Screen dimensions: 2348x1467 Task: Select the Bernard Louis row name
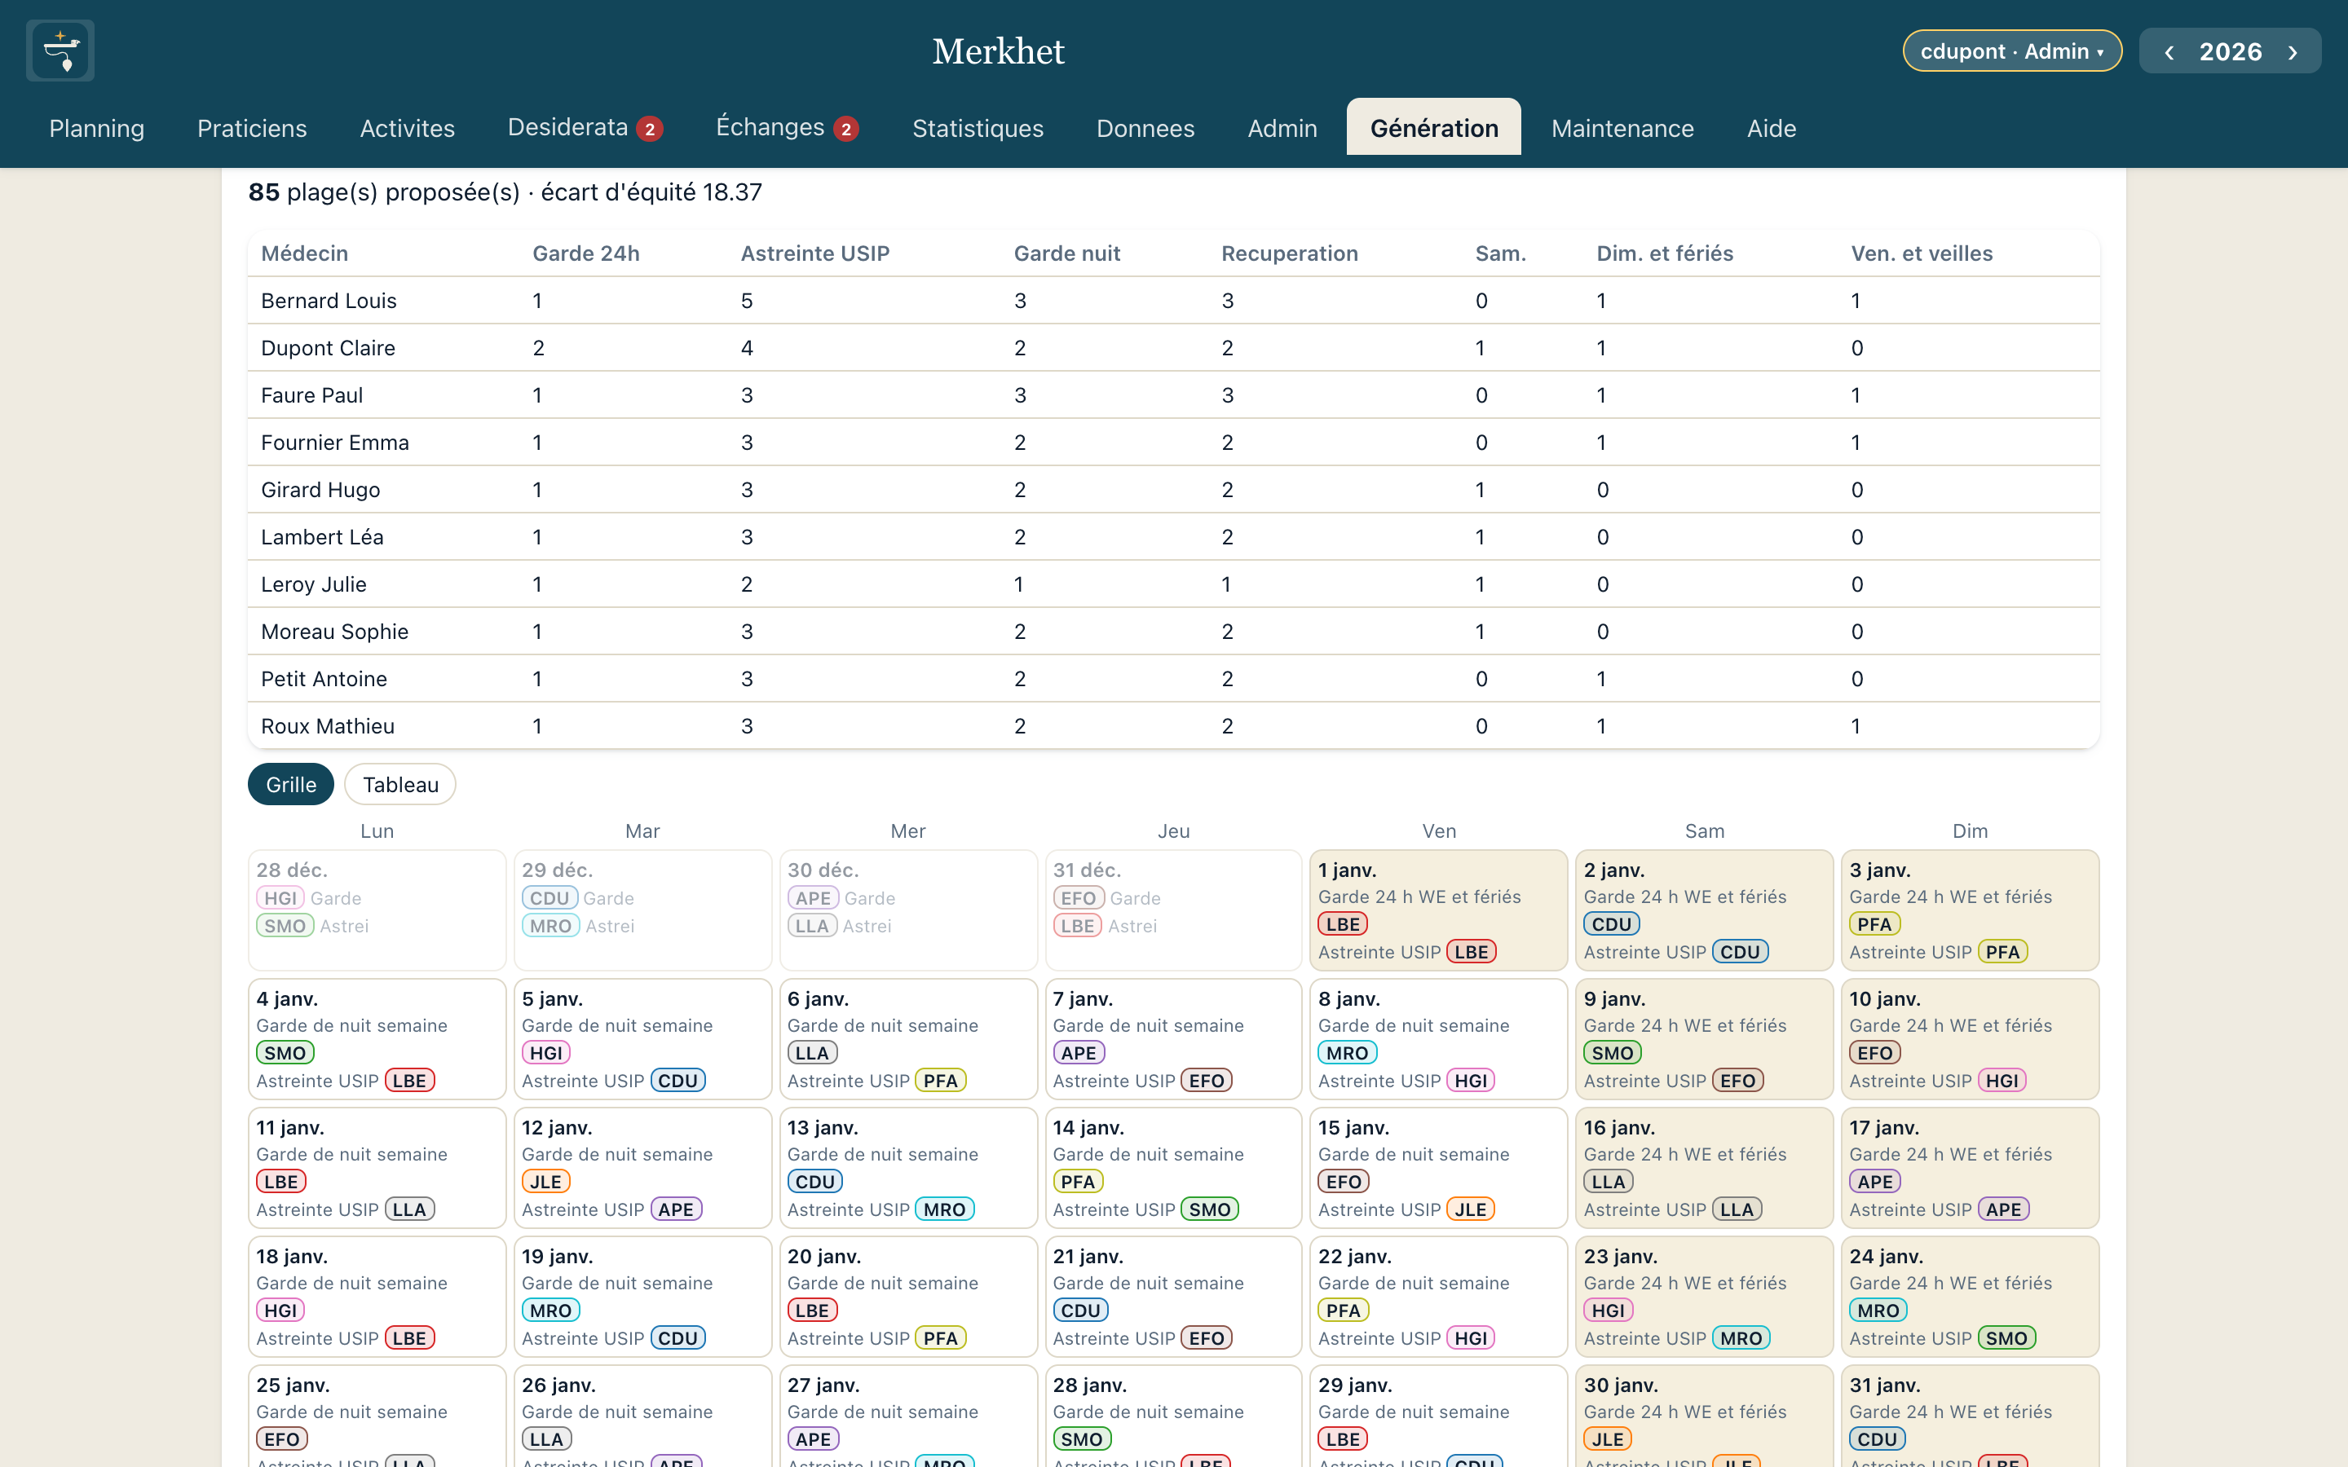tap(329, 301)
